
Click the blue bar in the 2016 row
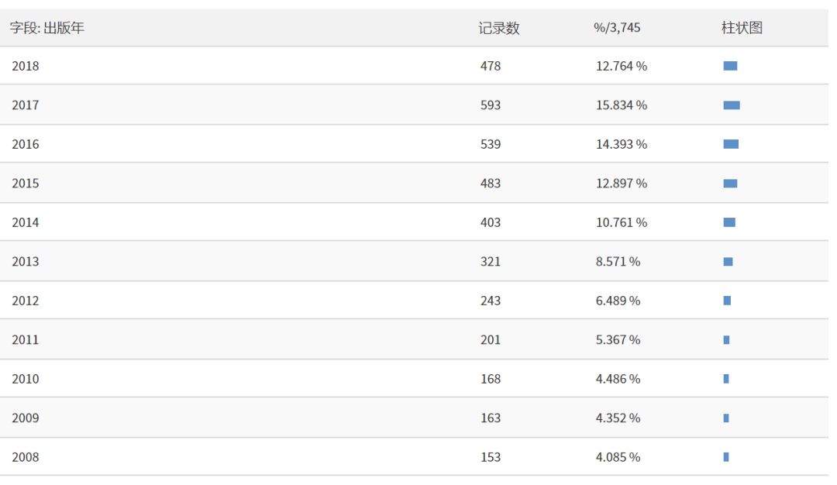[731, 145]
